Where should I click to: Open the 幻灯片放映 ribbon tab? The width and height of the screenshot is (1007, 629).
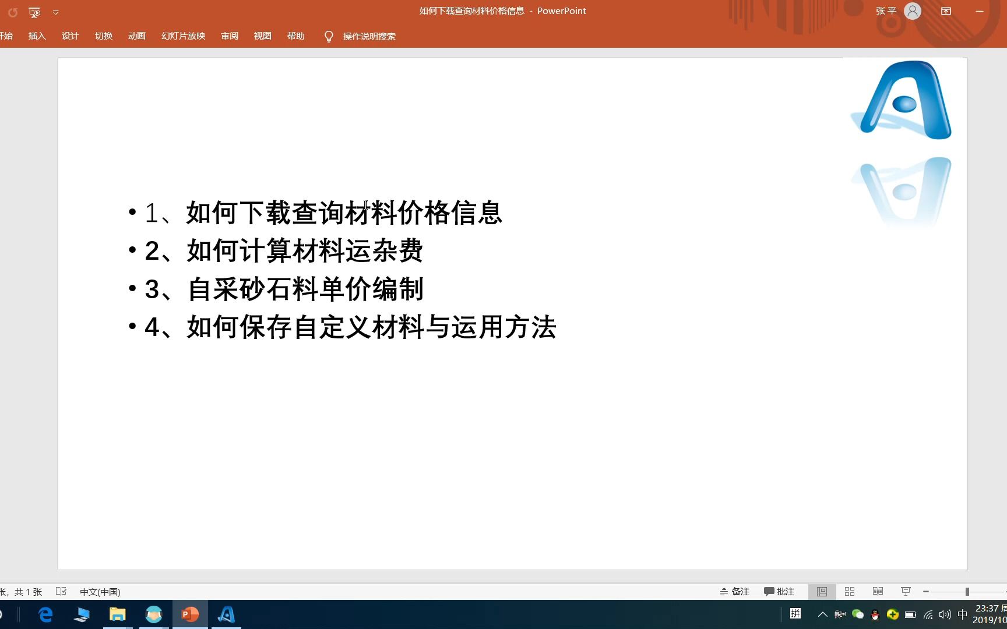tap(183, 36)
